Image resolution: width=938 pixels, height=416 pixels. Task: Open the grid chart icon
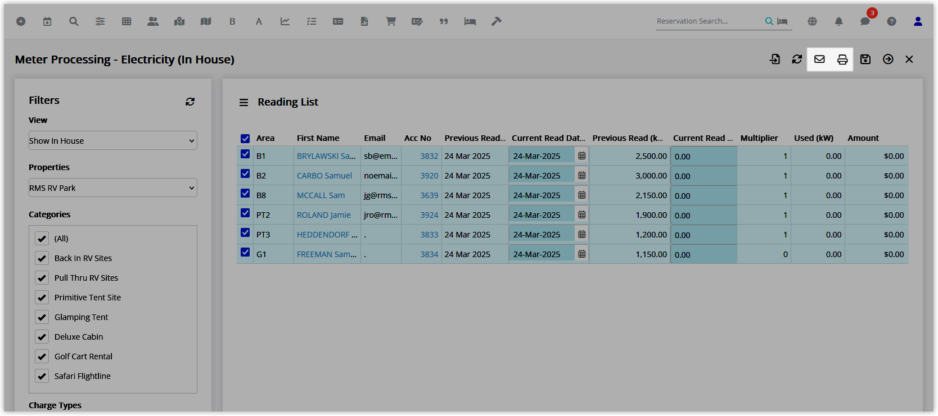(x=127, y=21)
